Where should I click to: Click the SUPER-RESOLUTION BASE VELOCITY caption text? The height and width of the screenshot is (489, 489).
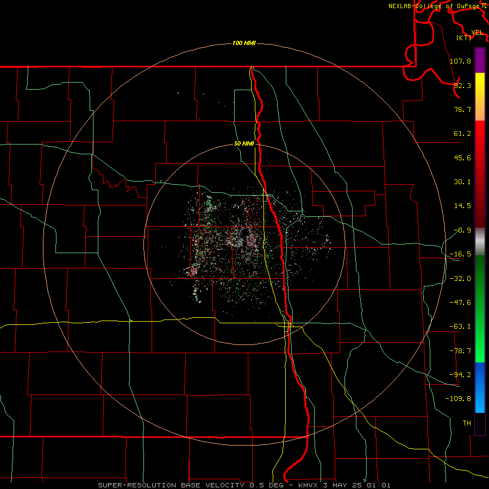click(171, 485)
